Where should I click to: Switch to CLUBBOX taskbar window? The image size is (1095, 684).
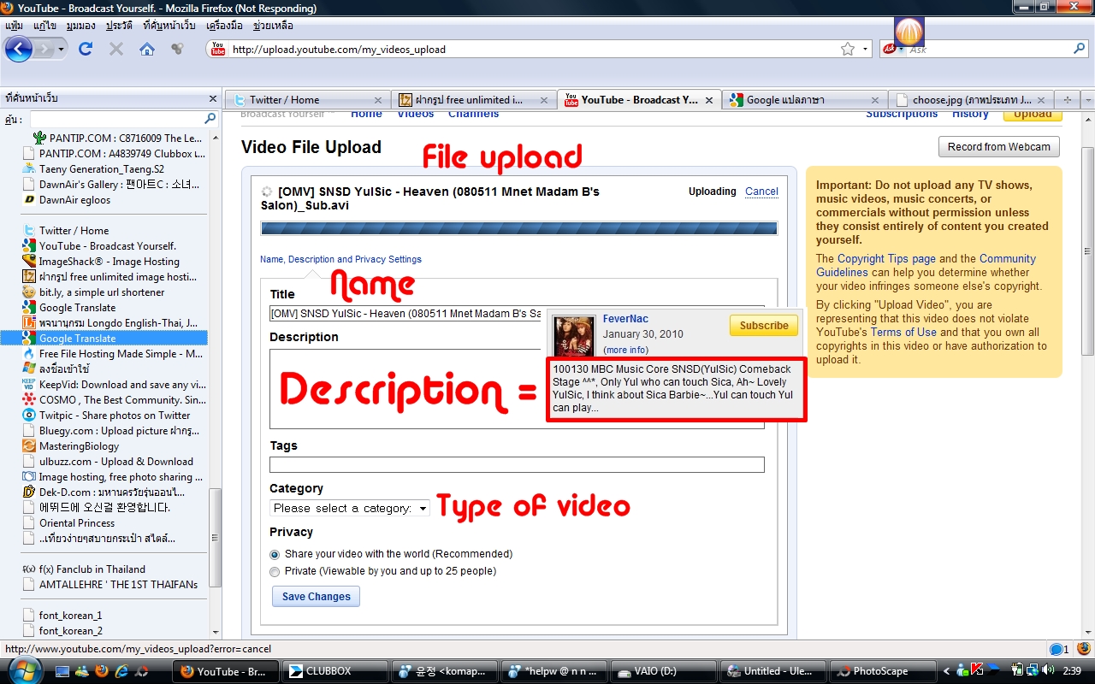click(337, 671)
